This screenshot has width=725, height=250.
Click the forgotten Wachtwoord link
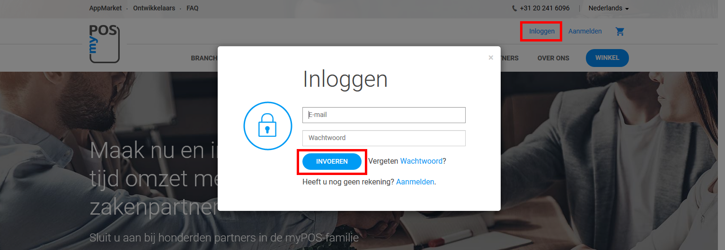coord(421,161)
